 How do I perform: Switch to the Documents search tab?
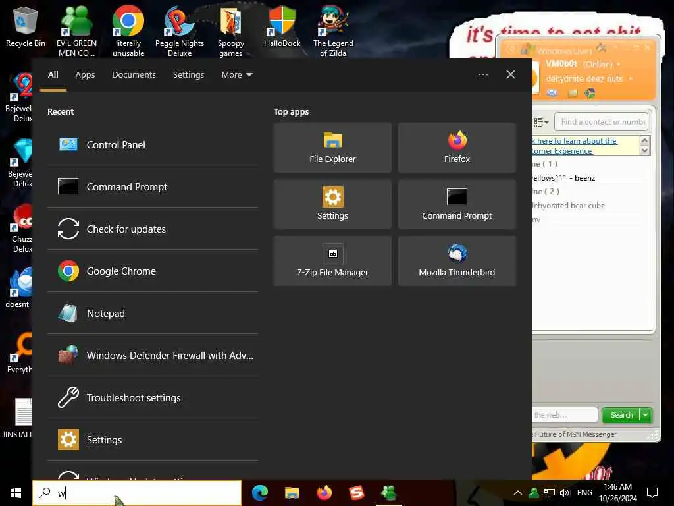(134, 75)
